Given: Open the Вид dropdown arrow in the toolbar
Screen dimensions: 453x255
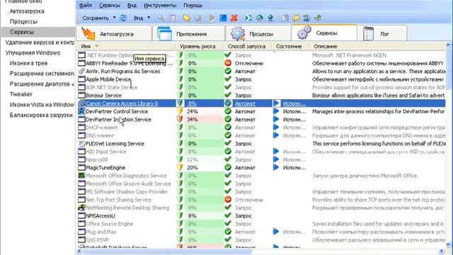Looking at the screenshot, I should [x=149, y=18].
